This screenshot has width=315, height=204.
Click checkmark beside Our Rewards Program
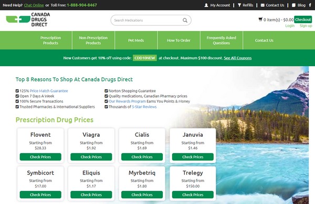click(x=106, y=101)
